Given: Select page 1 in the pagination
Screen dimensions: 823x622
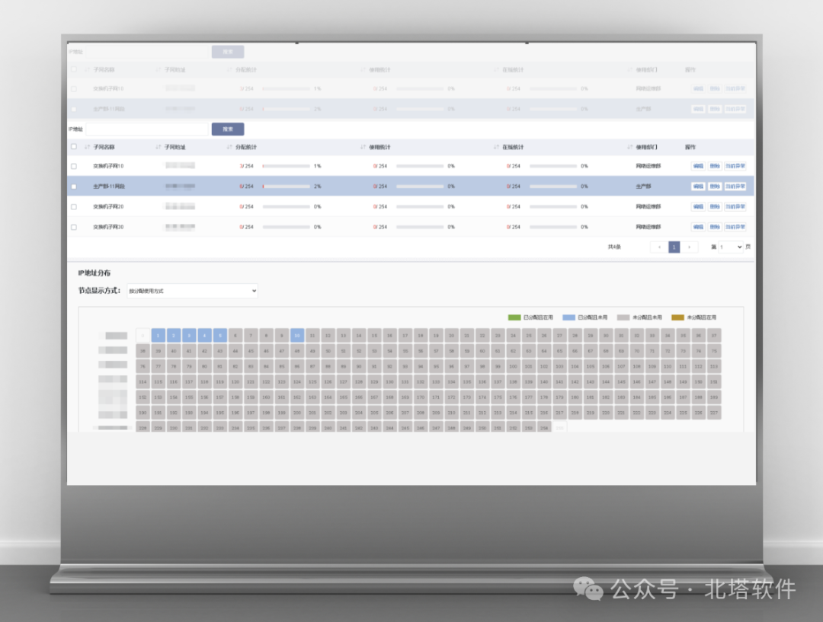Looking at the screenshot, I should pos(674,247).
